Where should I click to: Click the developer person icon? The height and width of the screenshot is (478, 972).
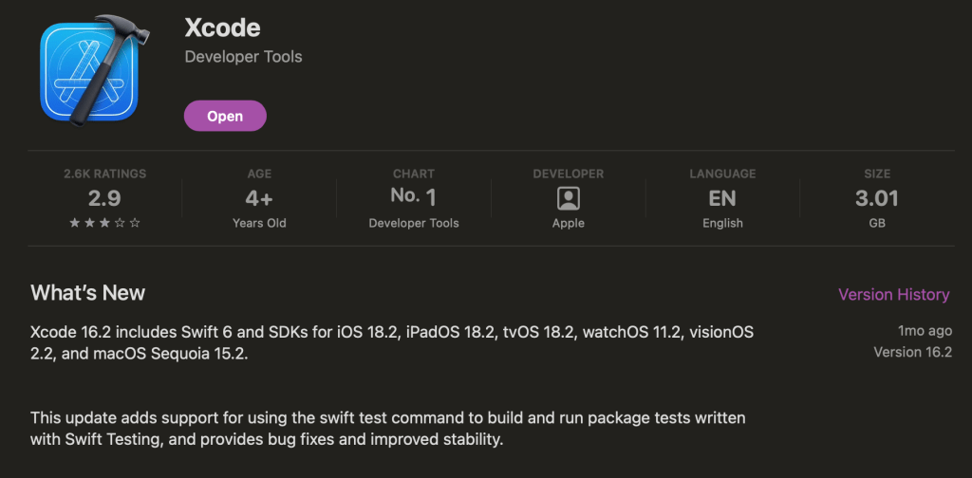(x=568, y=198)
